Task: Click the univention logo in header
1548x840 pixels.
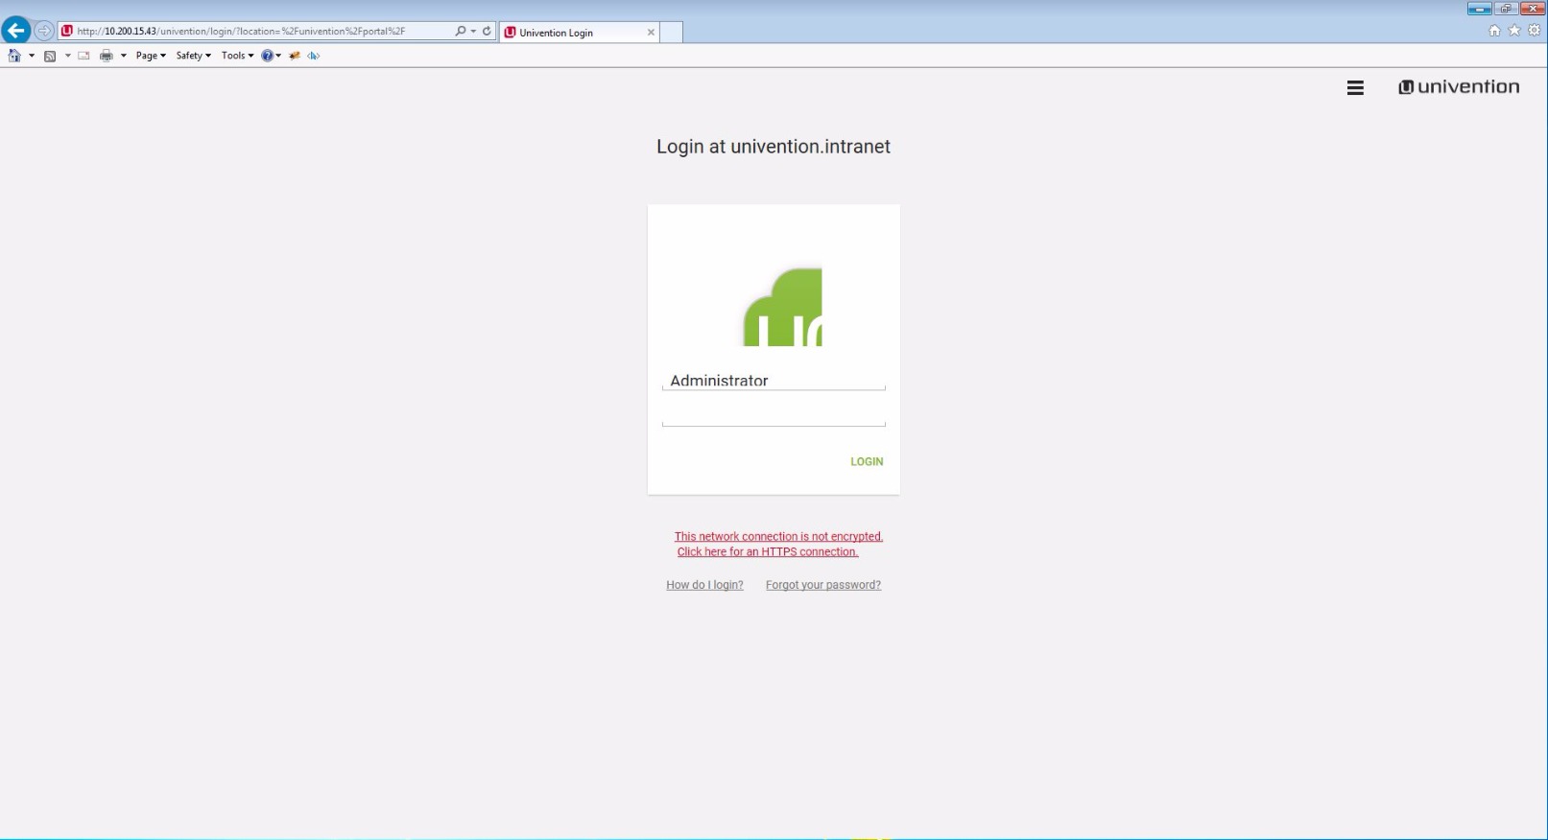Action: [x=1459, y=87]
